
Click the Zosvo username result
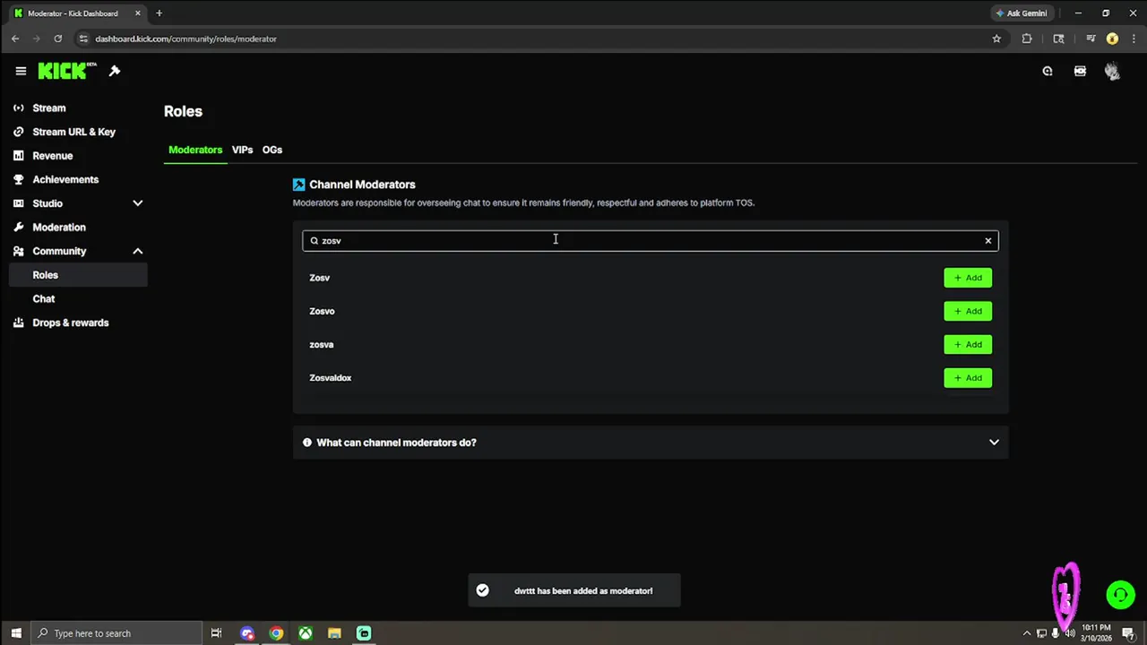click(322, 311)
